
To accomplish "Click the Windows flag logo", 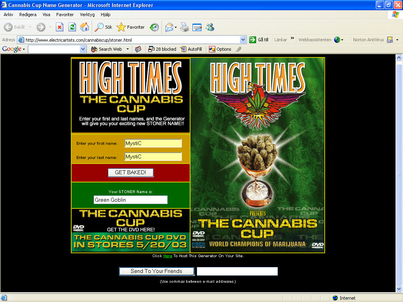I will pyautogui.click(x=395, y=15).
